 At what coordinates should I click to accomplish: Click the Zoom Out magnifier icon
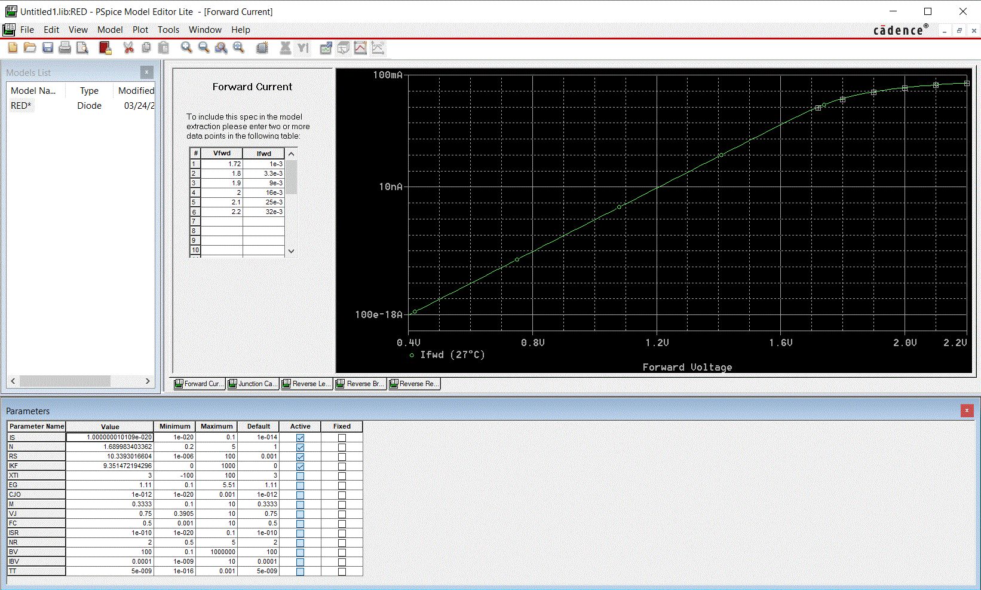point(204,48)
